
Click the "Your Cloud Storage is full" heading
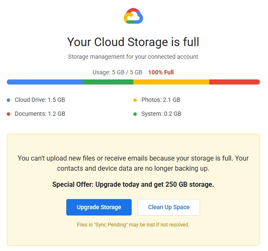click(x=133, y=42)
